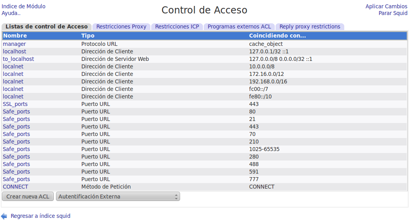Viewport: 409px width, 223px height.
Task: Select the Programas externos ACL tab
Action: 239,27
